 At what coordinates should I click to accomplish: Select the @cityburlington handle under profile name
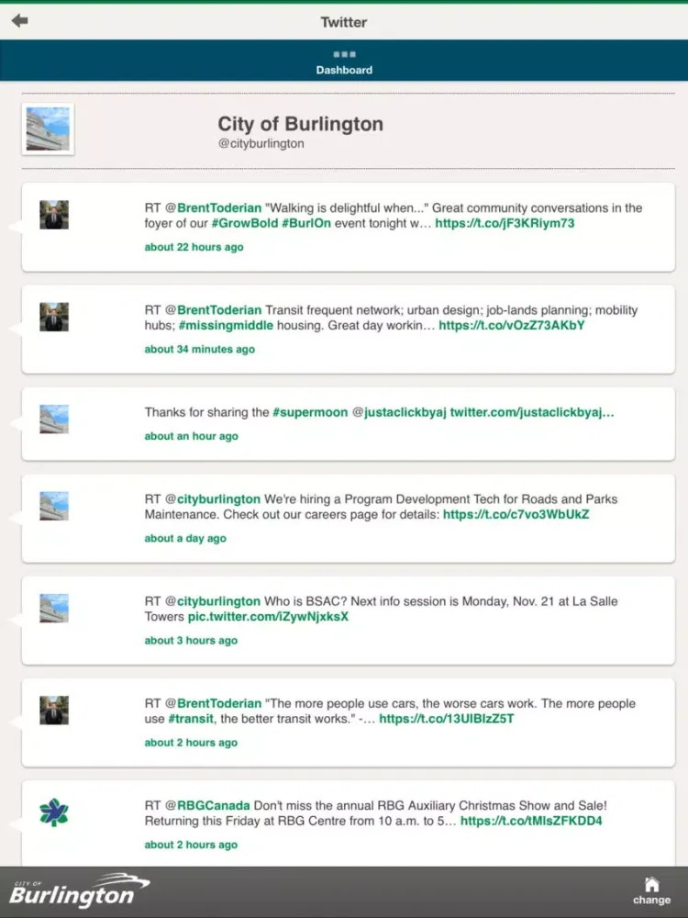(x=261, y=143)
